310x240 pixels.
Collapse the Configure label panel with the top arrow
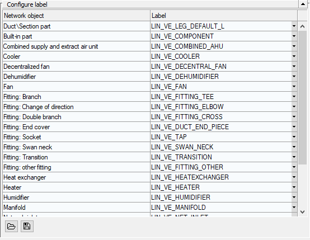coord(303,4)
